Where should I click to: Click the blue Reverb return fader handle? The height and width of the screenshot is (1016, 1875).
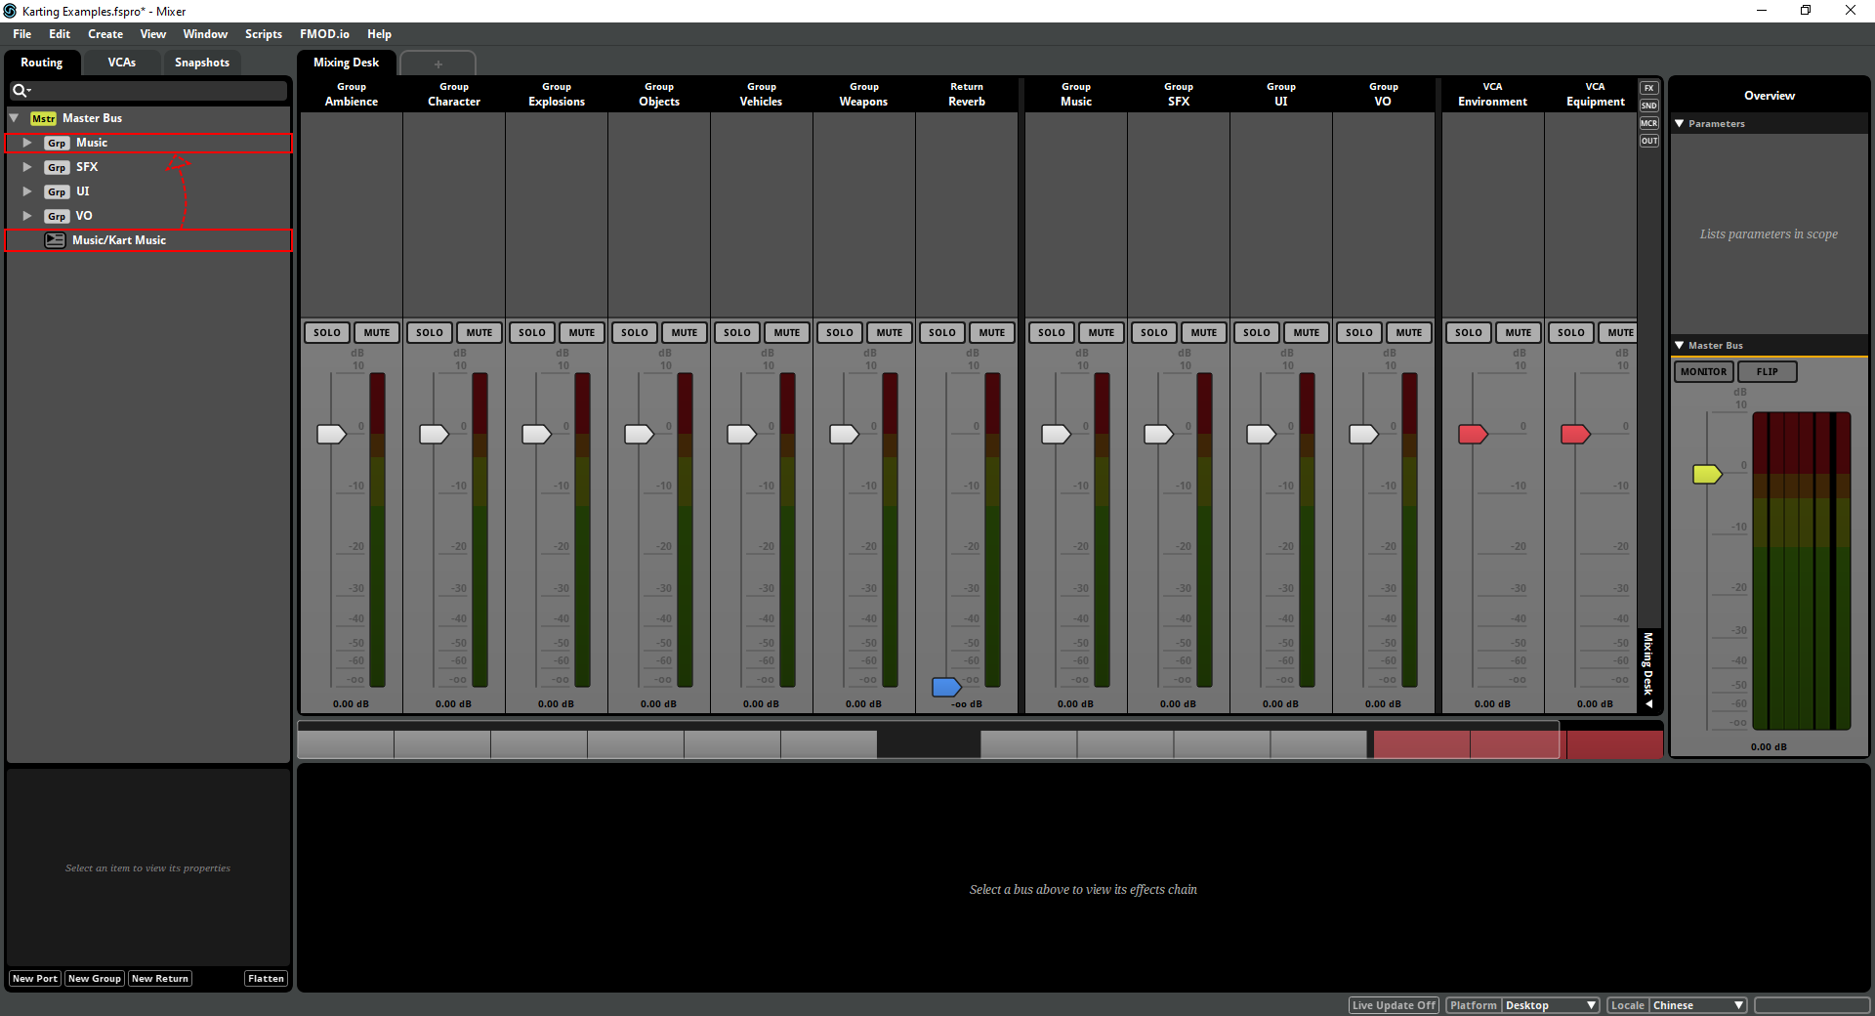946,687
